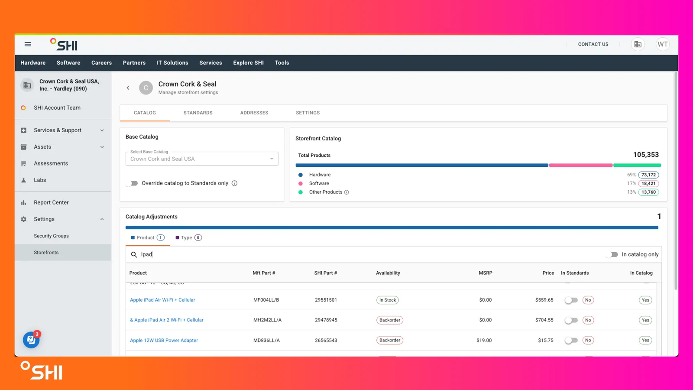The image size is (693, 390).
Task: Click the page vertical scrollbar
Action: (676, 181)
